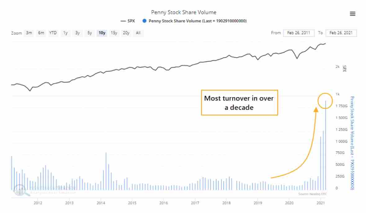Select the 20y zoom range
The height and width of the screenshot is (213, 366).
126,33
